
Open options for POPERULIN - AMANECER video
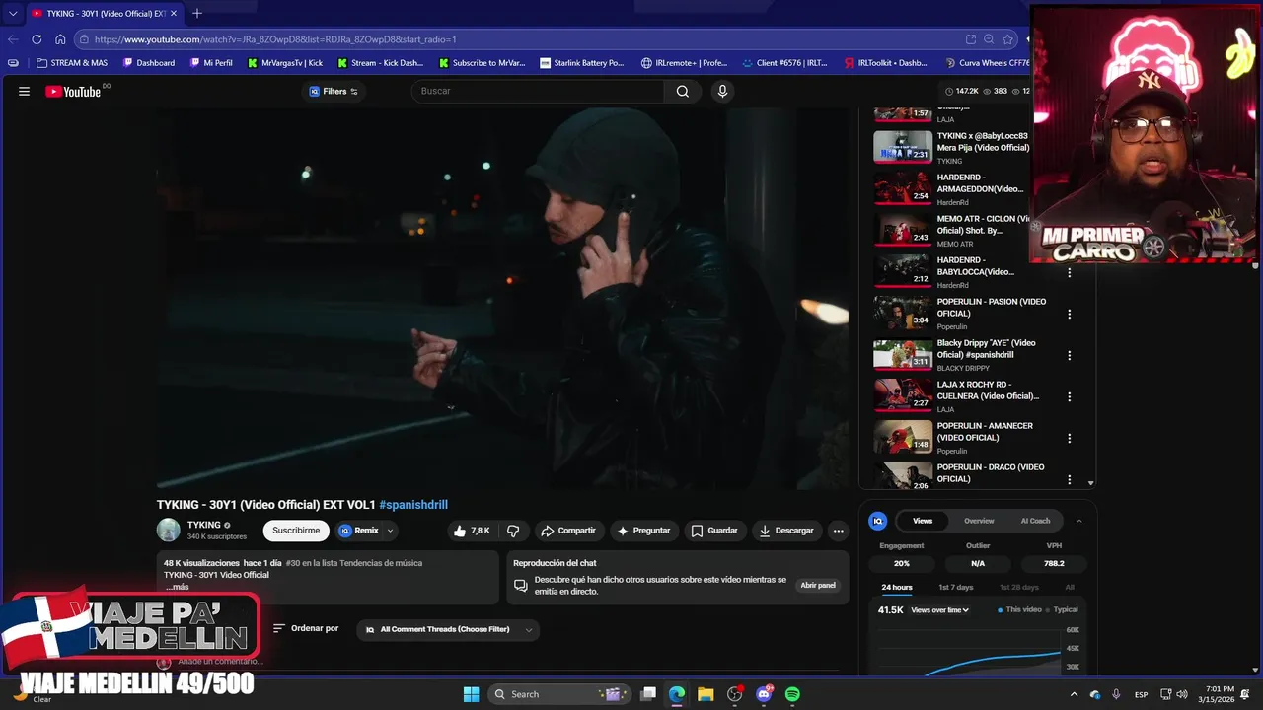(1069, 438)
